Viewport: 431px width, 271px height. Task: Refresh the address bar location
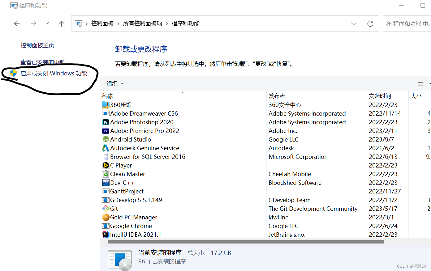(370, 24)
